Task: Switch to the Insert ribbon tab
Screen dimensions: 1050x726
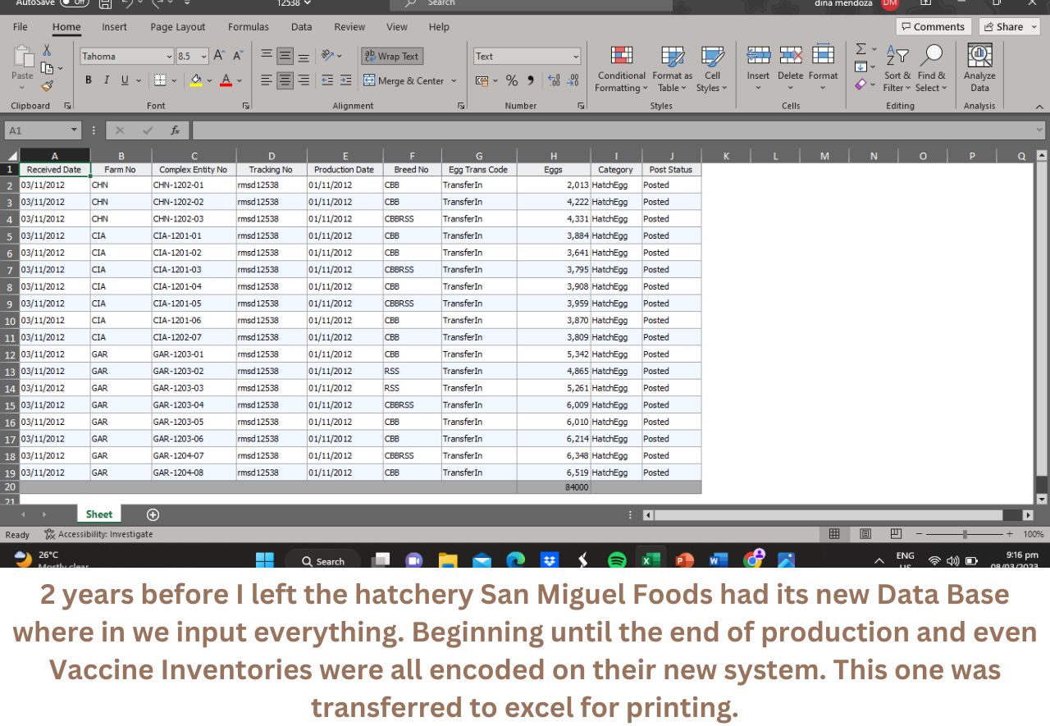Action: 114,27
